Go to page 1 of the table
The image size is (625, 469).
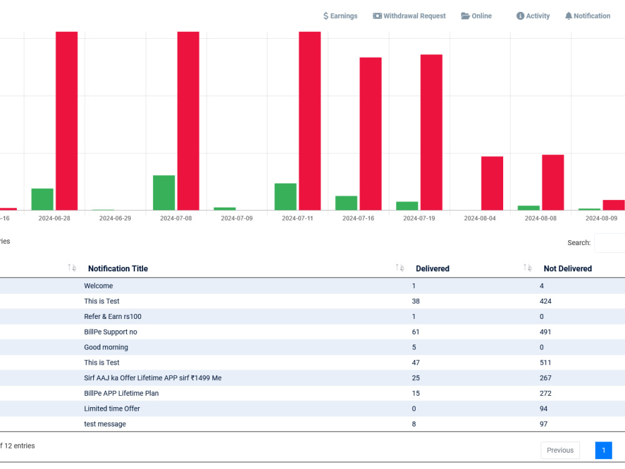click(x=604, y=450)
